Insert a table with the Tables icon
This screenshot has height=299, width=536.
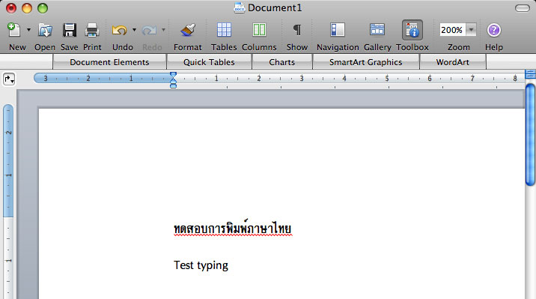point(225,30)
